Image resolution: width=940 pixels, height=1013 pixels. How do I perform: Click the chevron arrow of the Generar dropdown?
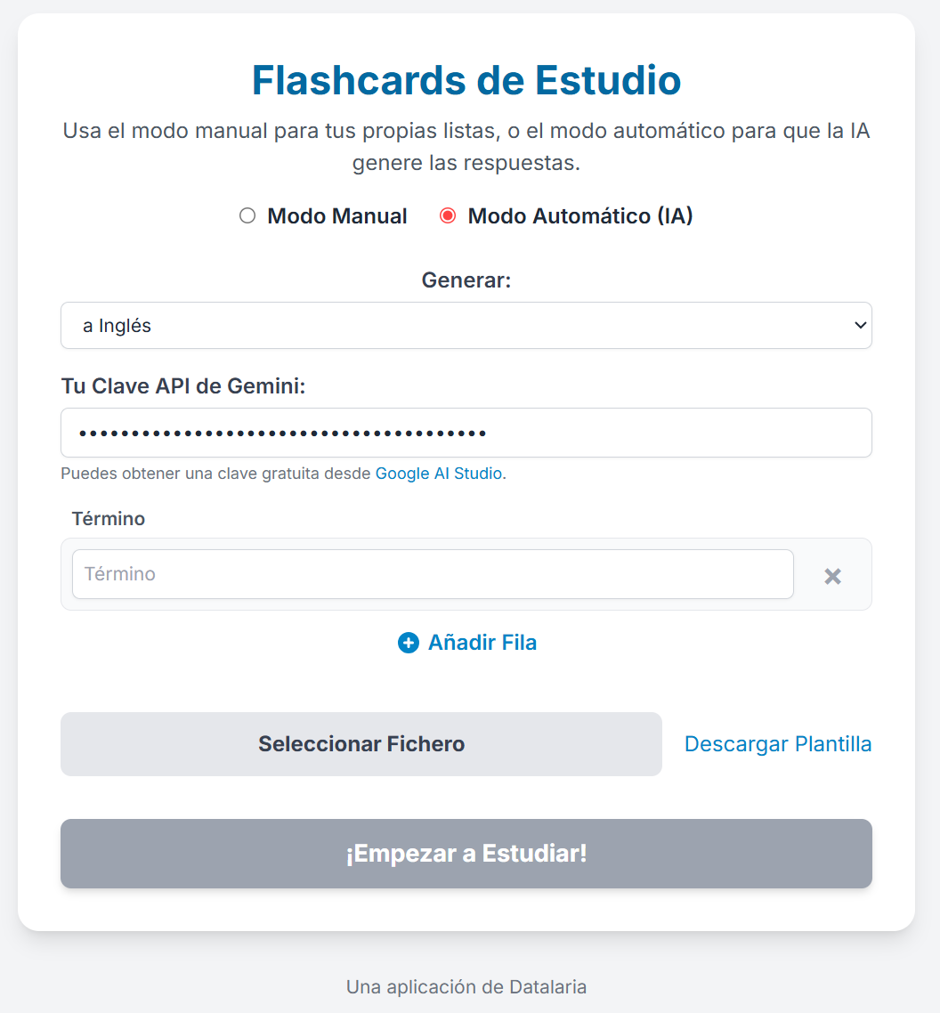click(x=860, y=326)
